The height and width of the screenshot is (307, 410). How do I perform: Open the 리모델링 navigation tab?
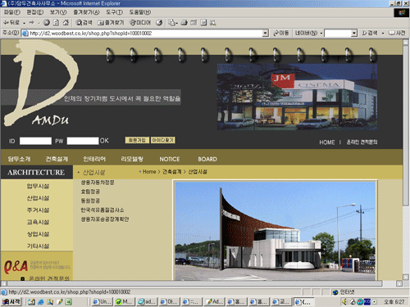point(132,159)
